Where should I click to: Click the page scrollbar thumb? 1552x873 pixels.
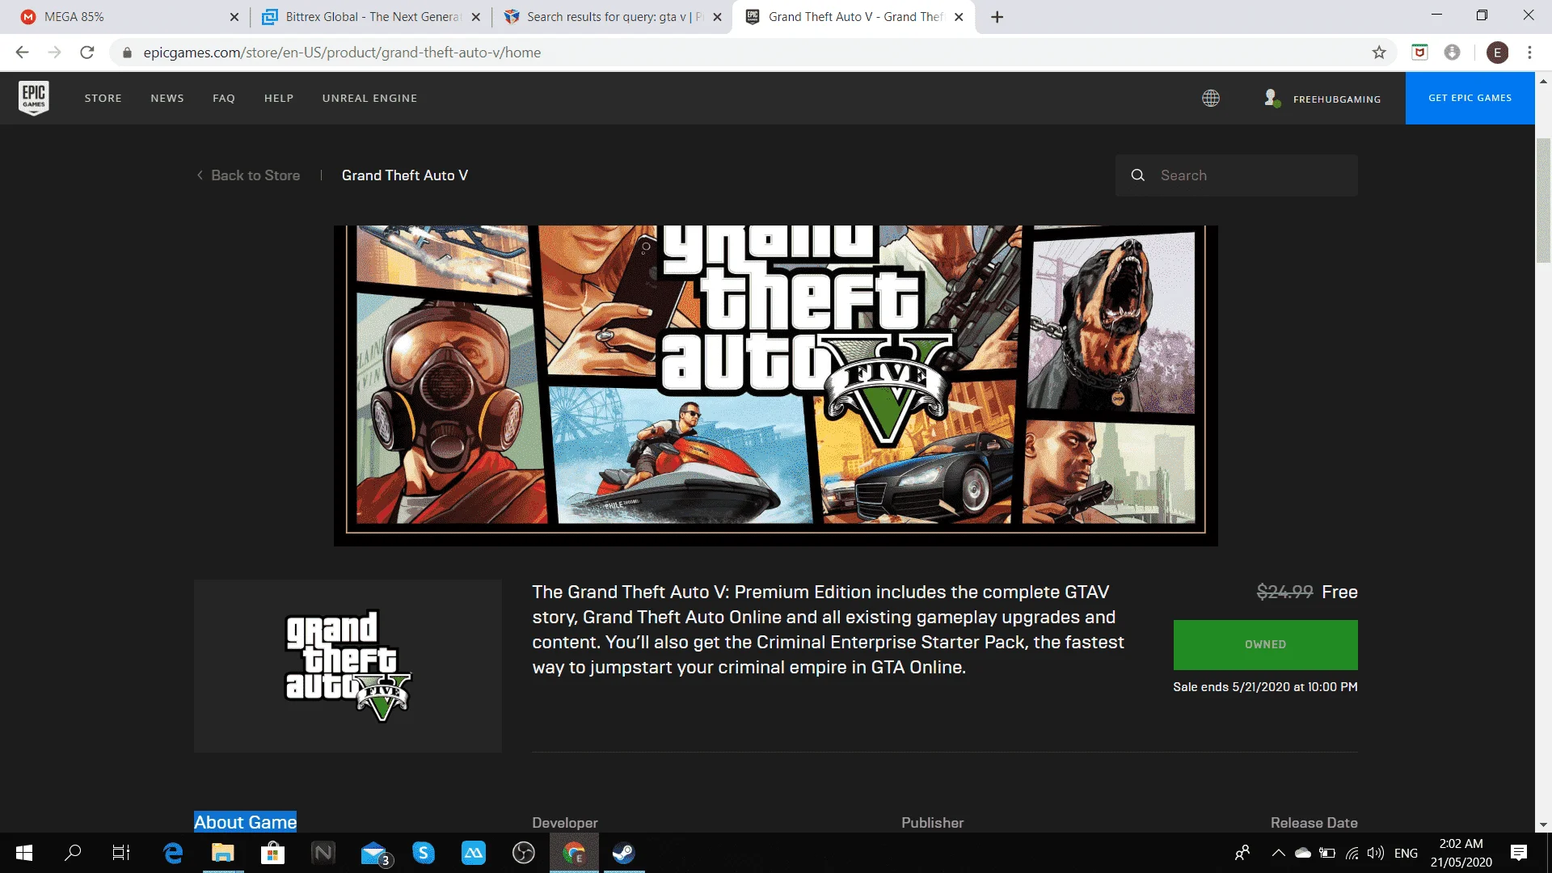(x=1543, y=200)
